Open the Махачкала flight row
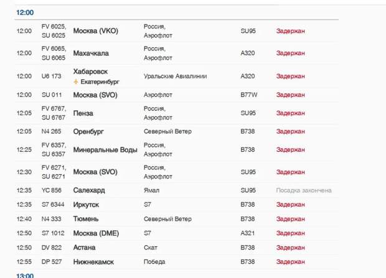This screenshot has width=386, height=278. coord(177,53)
